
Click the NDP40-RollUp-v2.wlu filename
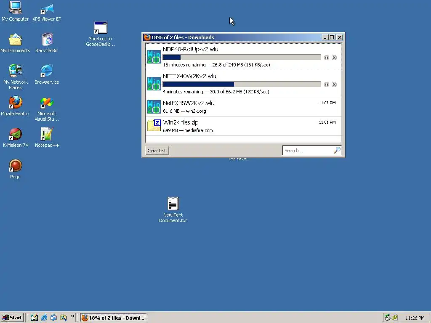(x=191, y=49)
